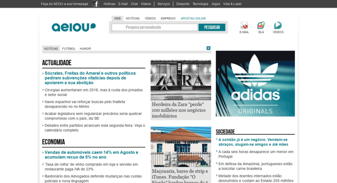Open 'A cada seis horas desaparece um menor'
Screen dimensions: 337x183
pyautogui.click(x=256, y=154)
